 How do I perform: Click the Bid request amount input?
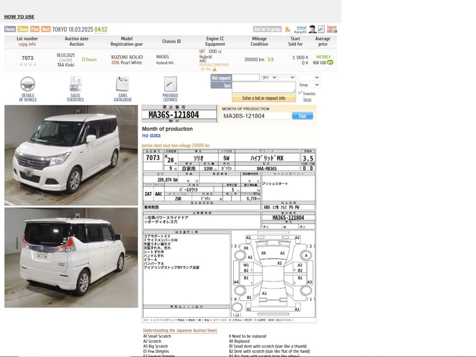(246, 78)
